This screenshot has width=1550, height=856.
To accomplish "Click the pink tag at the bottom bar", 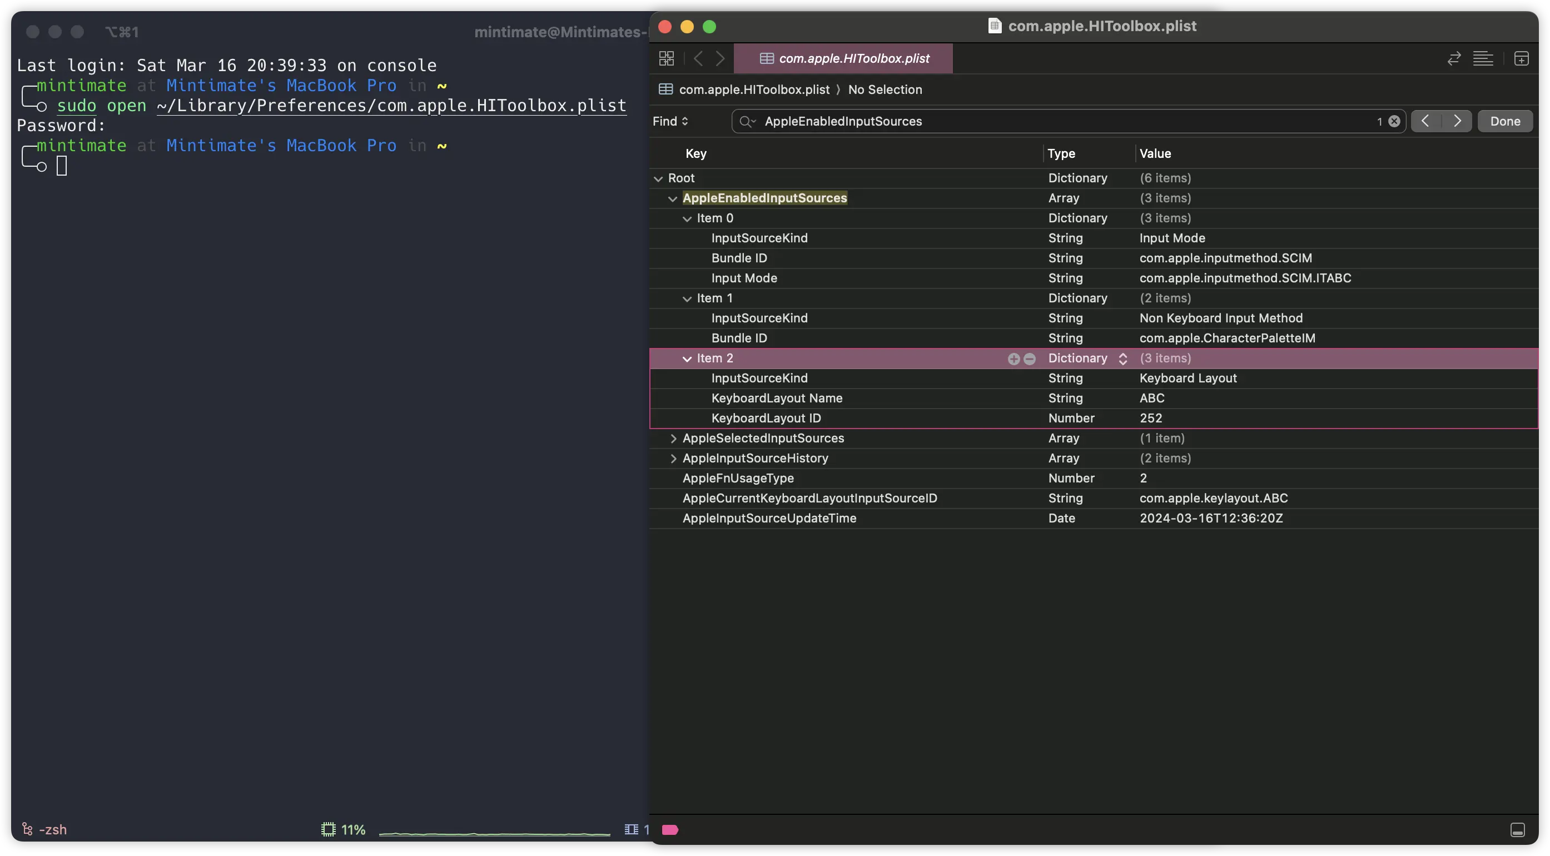I will click(670, 829).
